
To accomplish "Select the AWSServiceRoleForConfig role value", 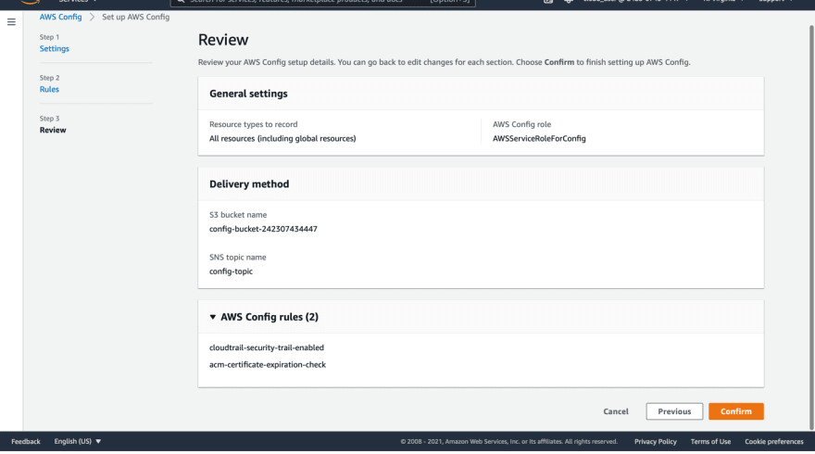I will tap(539, 138).
